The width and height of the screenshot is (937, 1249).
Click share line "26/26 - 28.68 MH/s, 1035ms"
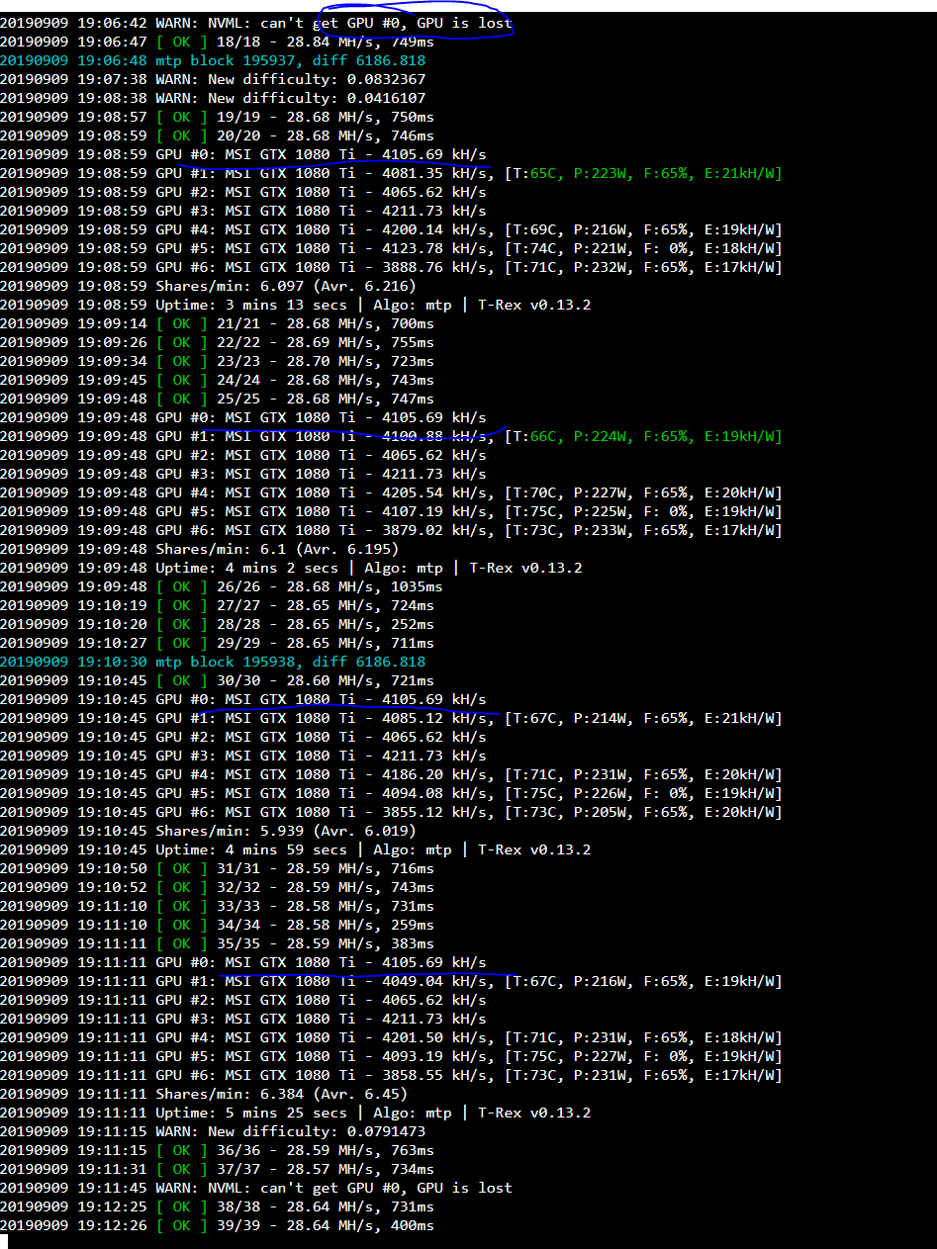click(x=222, y=586)
